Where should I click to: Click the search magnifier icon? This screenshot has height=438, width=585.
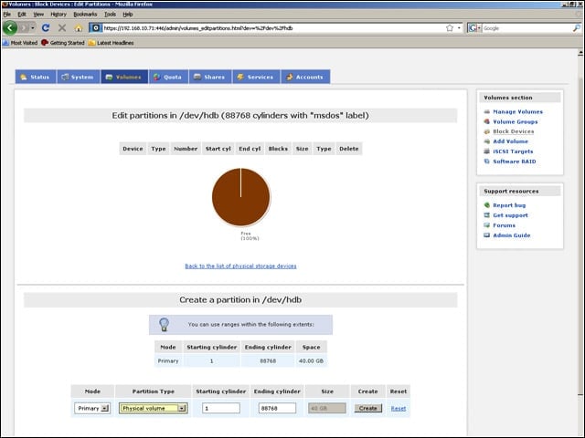click(577, 28)
